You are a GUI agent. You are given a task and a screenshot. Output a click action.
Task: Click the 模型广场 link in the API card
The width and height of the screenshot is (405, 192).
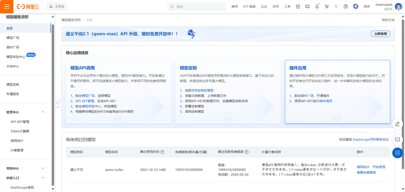click(88, 95)
